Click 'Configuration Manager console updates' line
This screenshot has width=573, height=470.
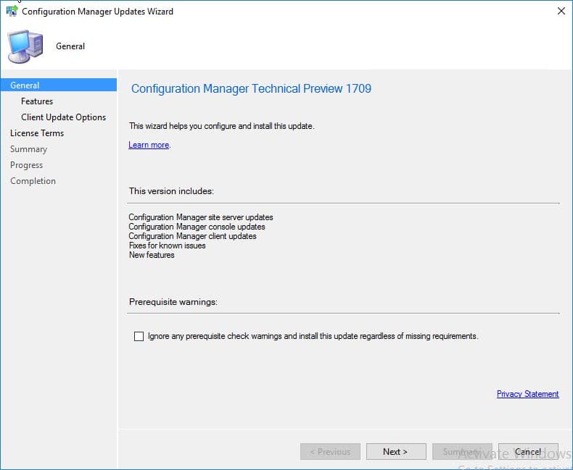point(197,227)
